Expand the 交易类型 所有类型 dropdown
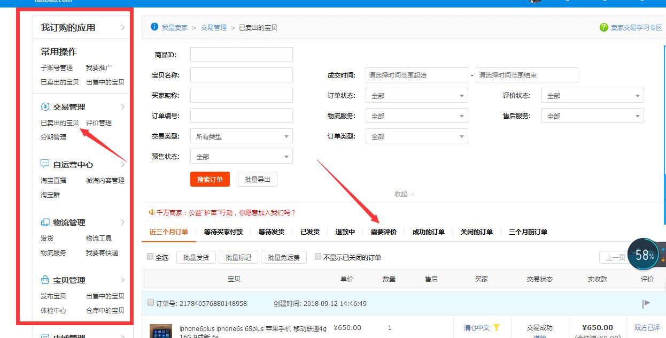The image size is (666, 338). click(241, 136)
